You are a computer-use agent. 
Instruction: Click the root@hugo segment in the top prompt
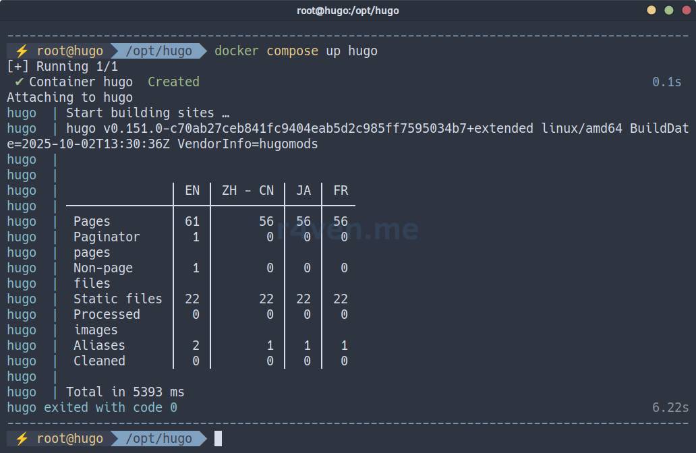coord(70,51)
